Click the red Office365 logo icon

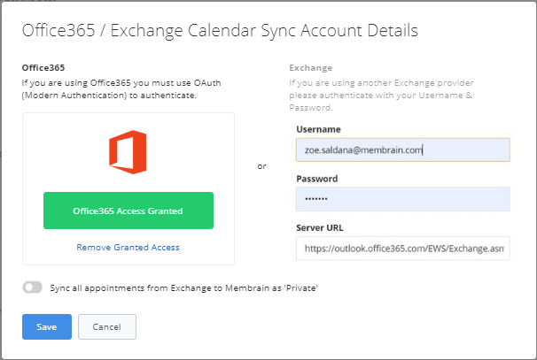(128, 152)
